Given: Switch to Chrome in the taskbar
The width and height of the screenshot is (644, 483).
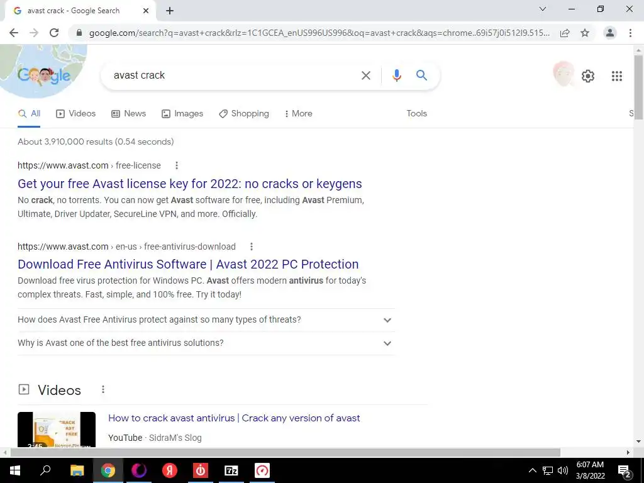Looking at the screenshot, I should tap(108, 470).
